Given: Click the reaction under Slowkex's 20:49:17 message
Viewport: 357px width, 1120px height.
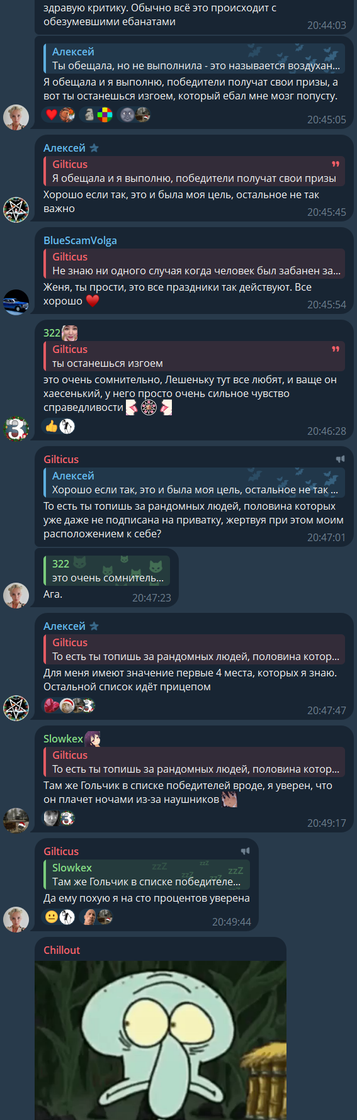Looking at the screenshot, I should pyautogui.click(x=59, y=818).
